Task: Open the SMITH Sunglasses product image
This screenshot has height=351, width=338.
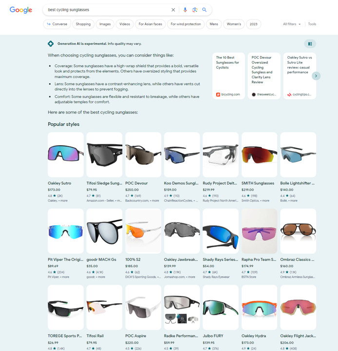Action: [259, 155]
